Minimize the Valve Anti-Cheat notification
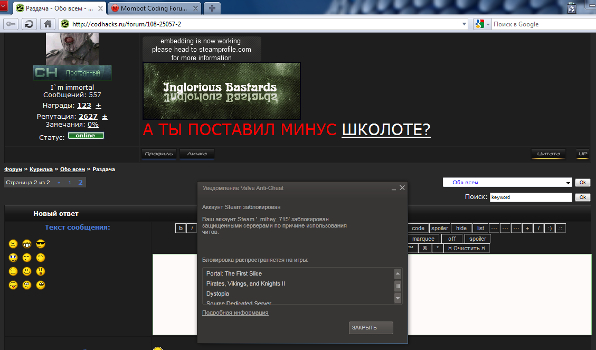The height and width of the screenshot is (350, 596). pyautogui.click(x=394, y=188)
